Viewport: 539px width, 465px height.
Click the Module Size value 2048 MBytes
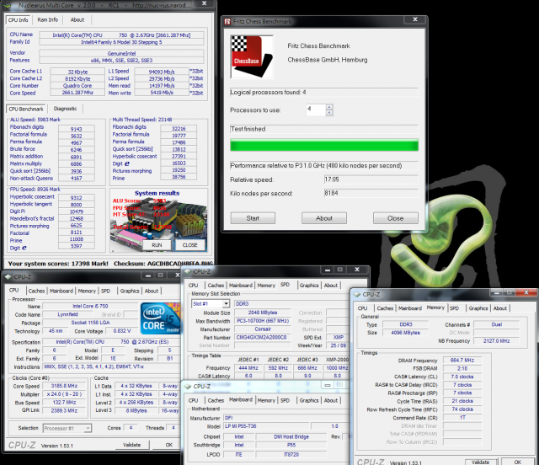click(x=263, y=313)
